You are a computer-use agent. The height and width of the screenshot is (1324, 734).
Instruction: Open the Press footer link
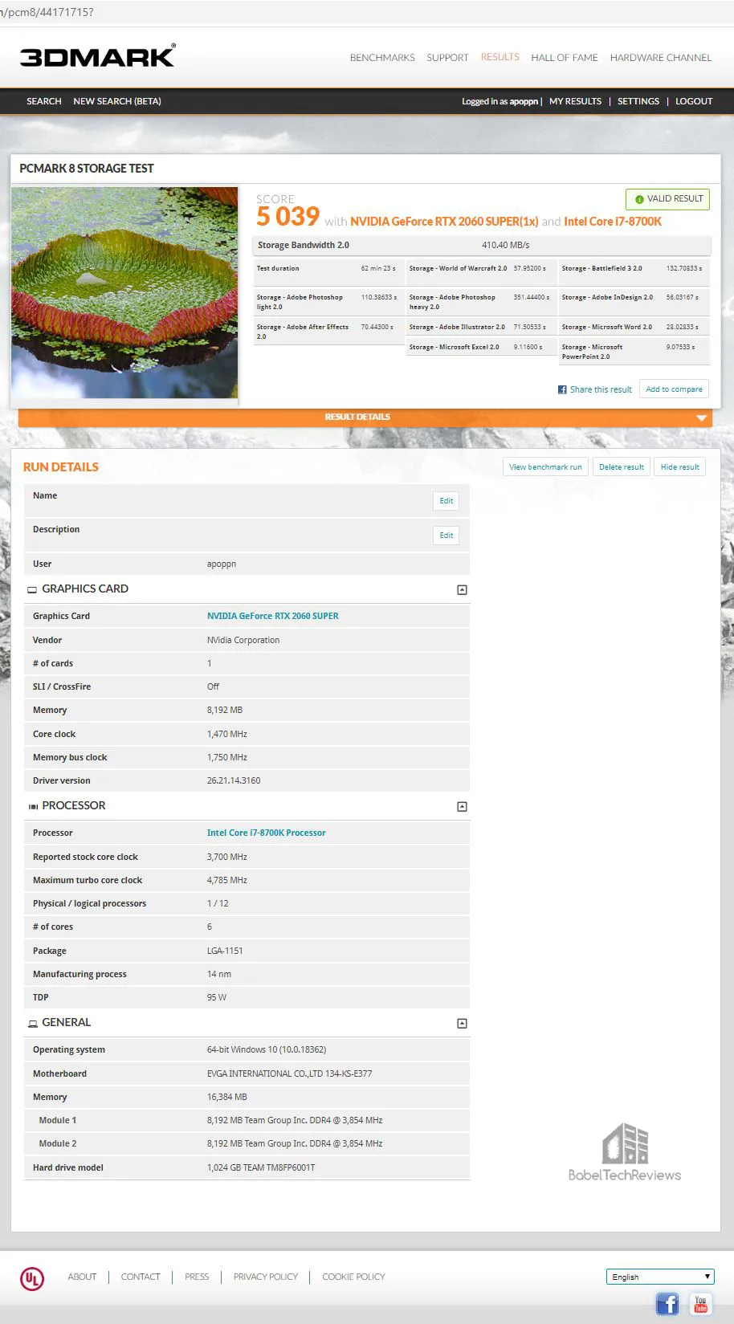pos(197,1277)
